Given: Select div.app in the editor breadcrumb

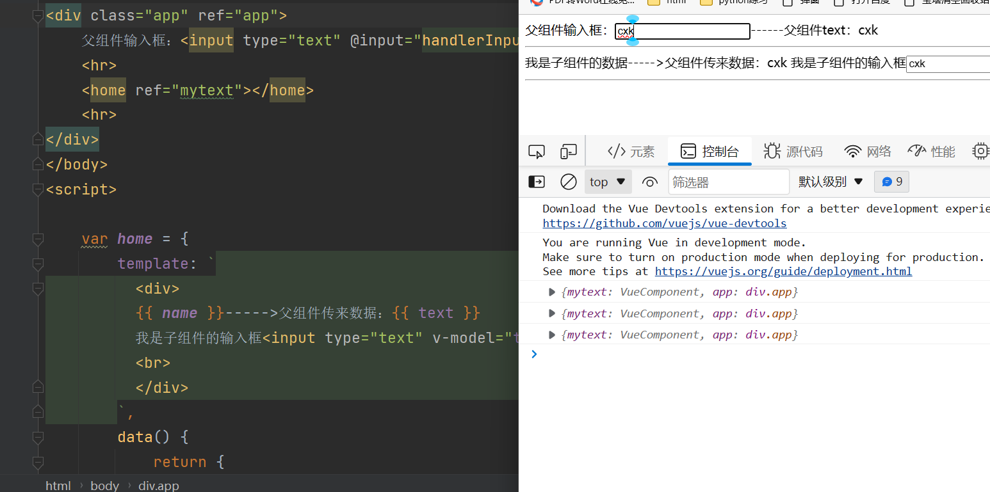Looking at the screenshot, I should click(159, 486).
